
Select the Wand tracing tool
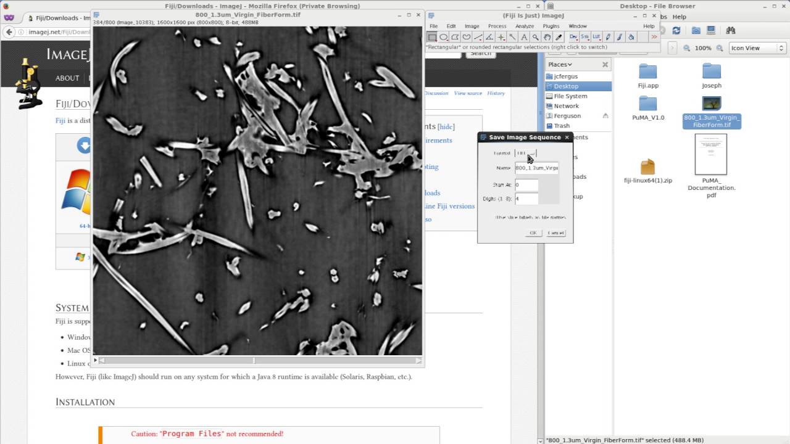click(x=512, y=37)
